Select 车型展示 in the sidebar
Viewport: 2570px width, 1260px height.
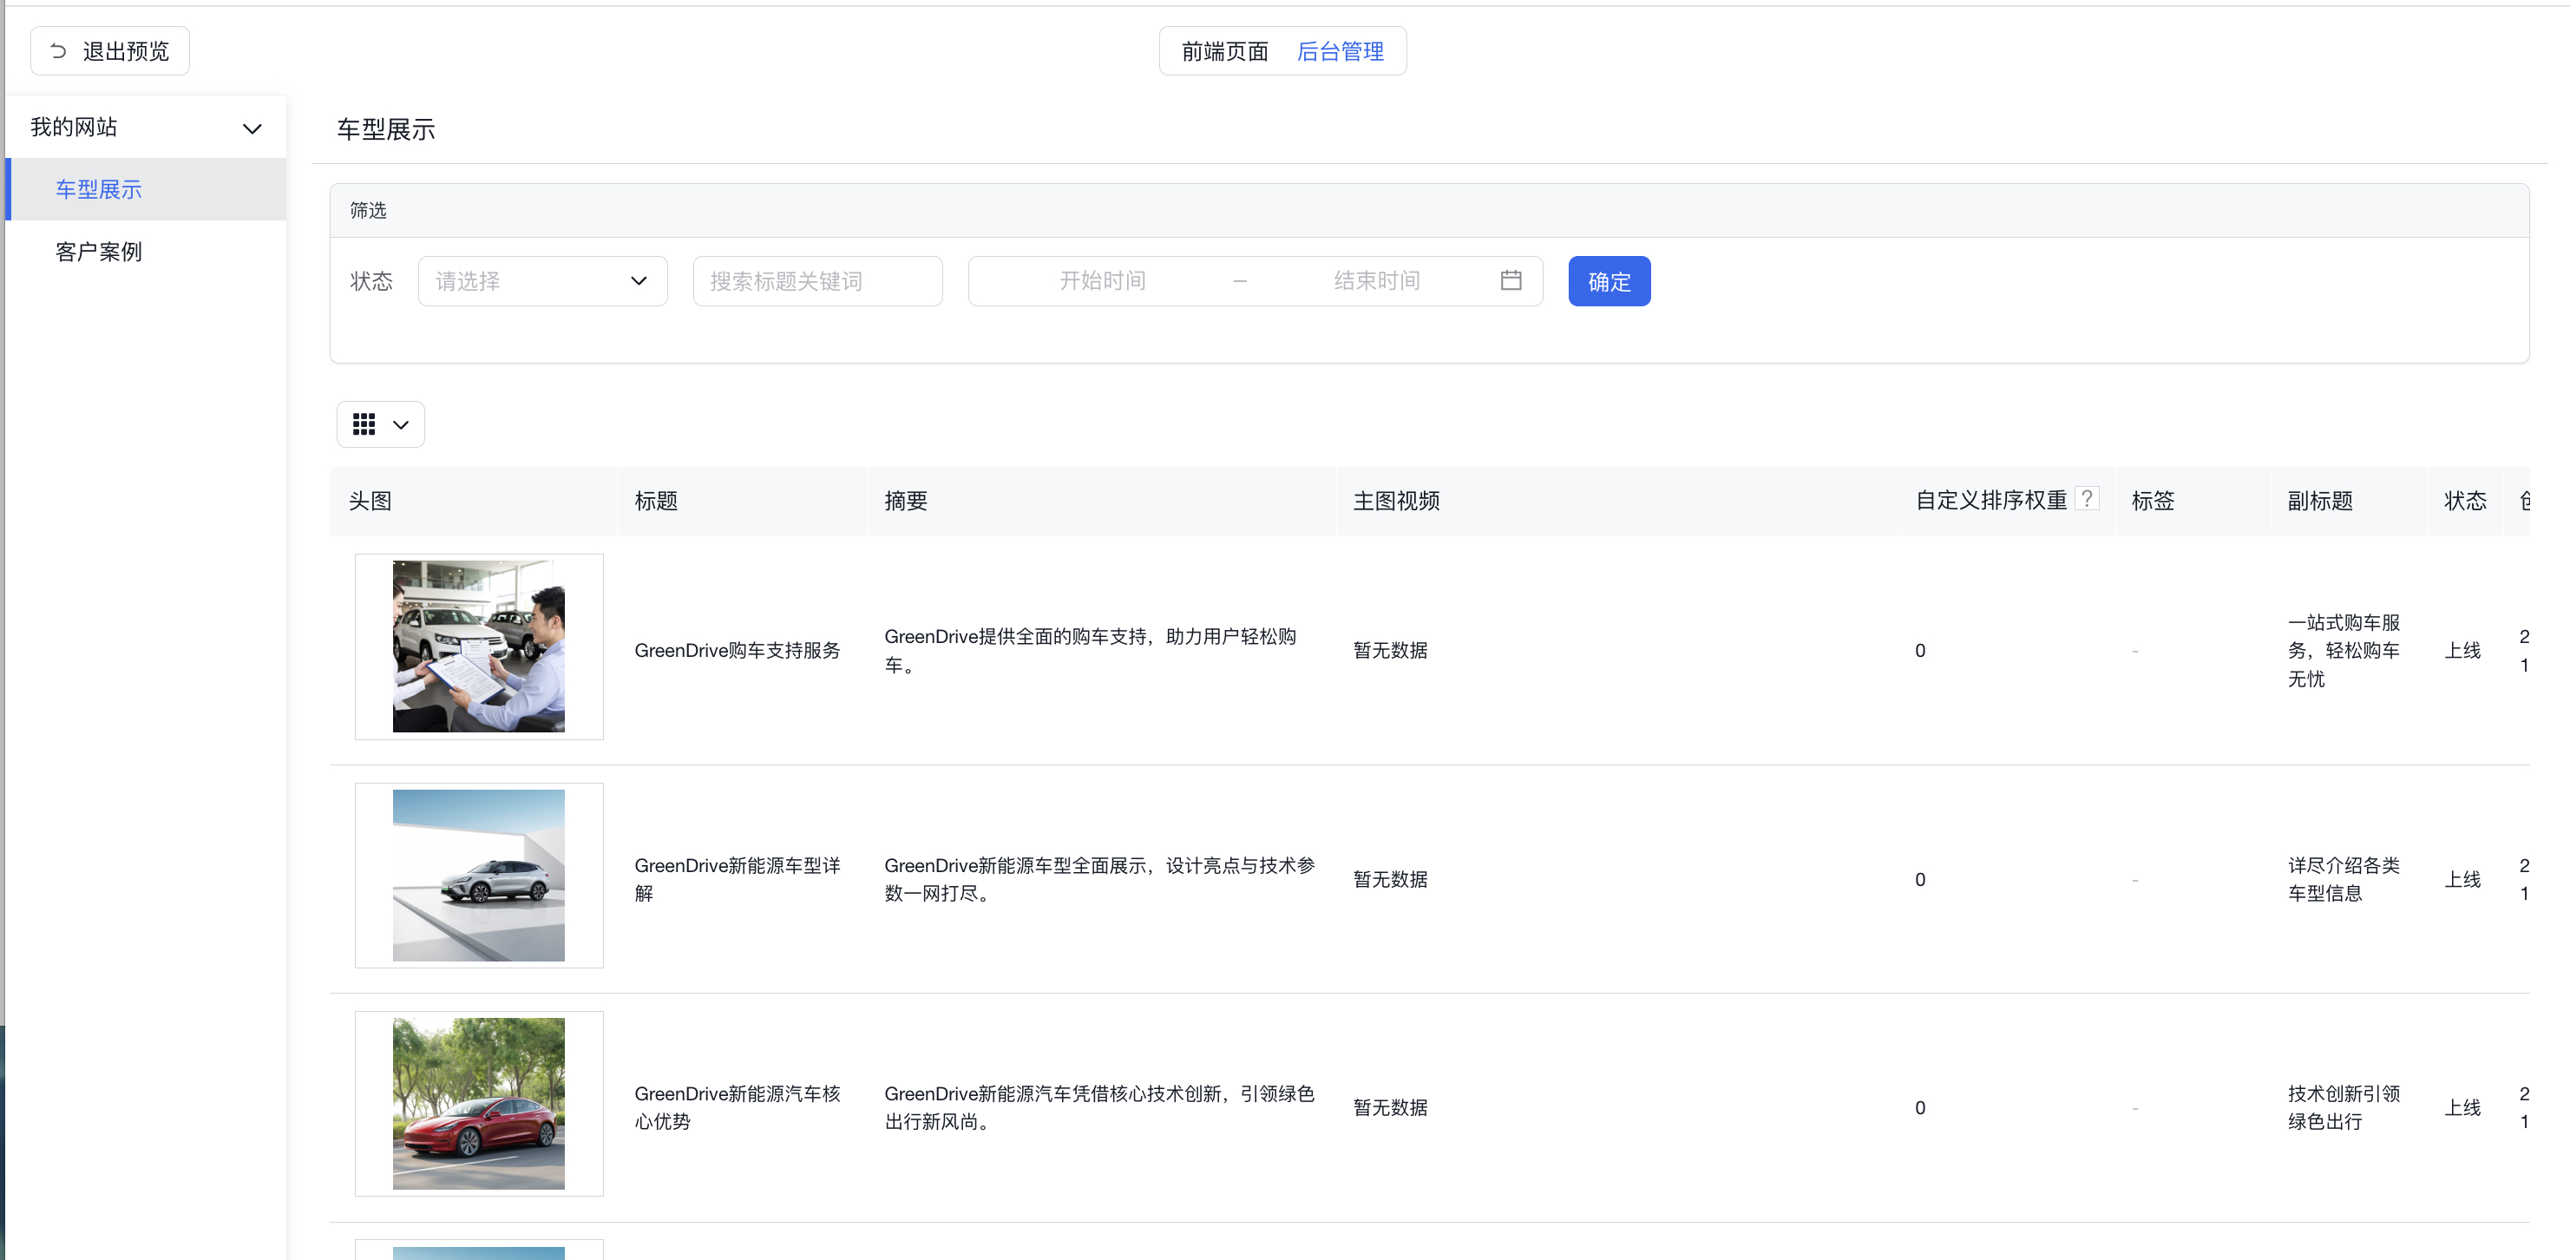point(146,188)
